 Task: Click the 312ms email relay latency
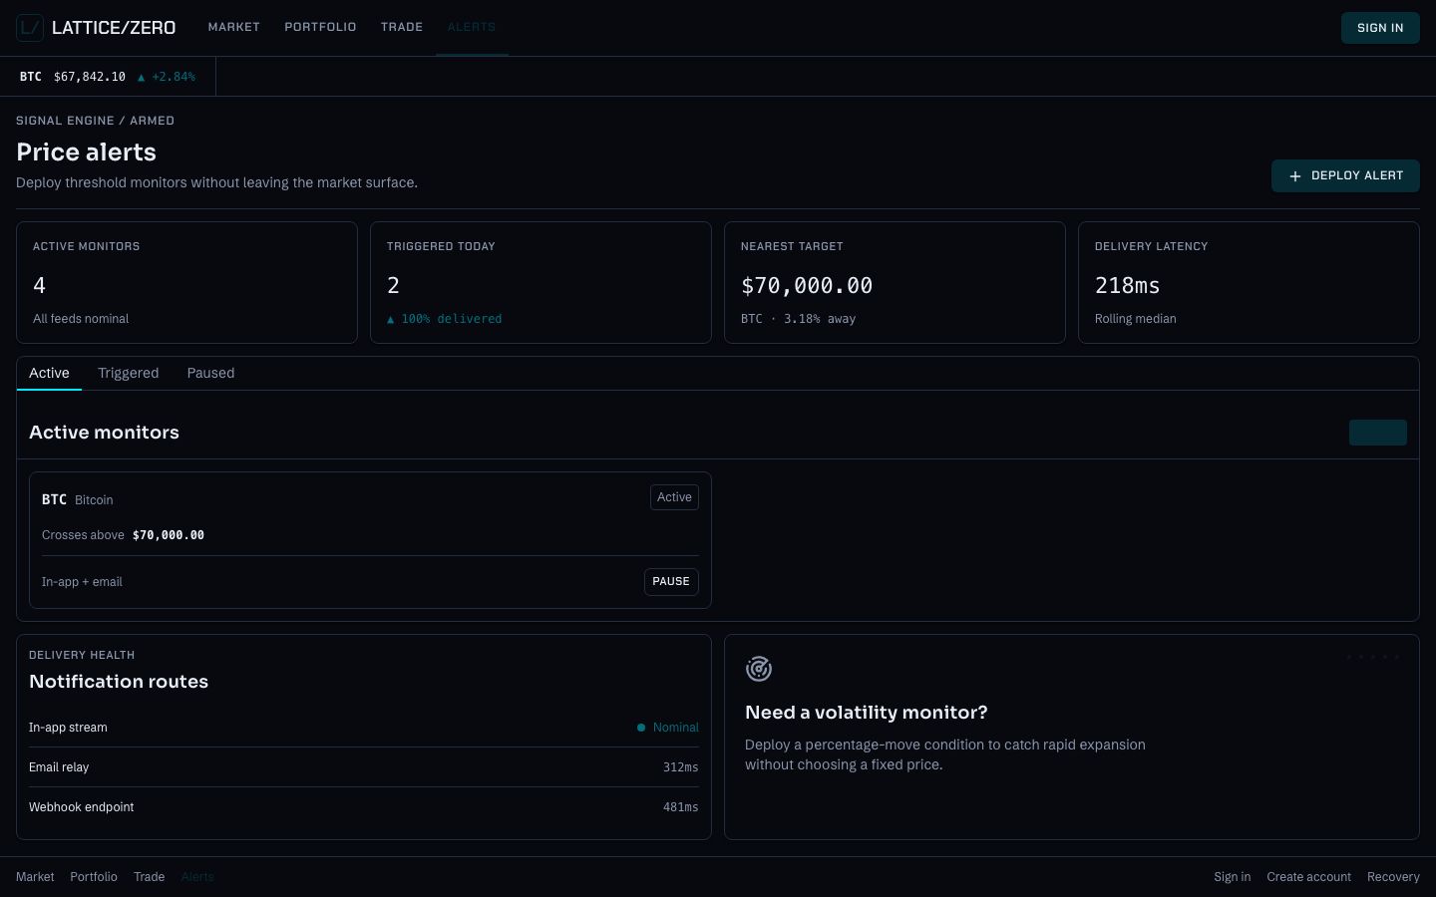point(681,767)
